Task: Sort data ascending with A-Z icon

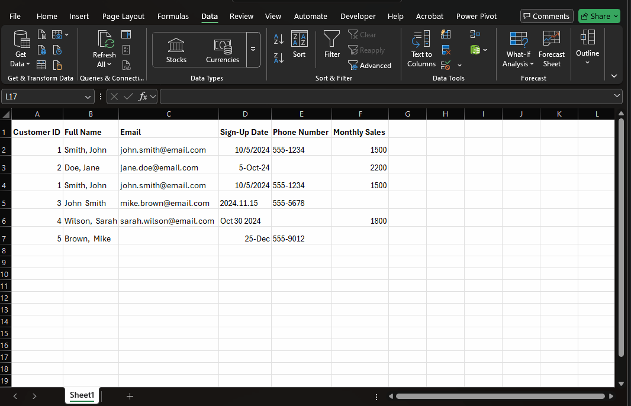Action: pos(278,38)
